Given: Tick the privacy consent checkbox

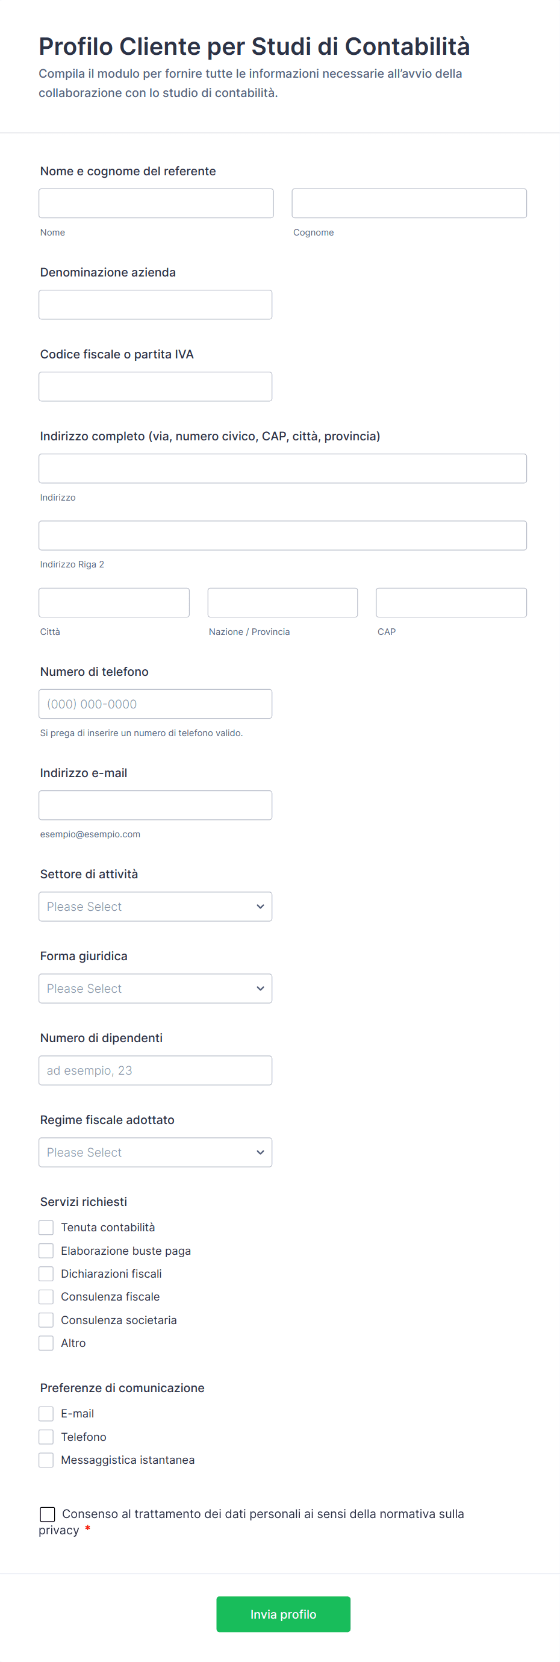Looking at the screenshot, I should (x=48, y=1514).
